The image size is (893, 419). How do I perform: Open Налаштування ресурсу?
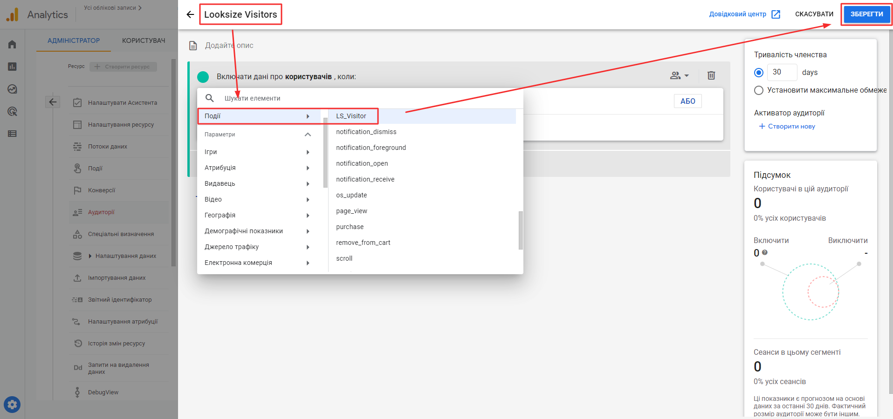pyautogui.click(x=121, y=125)
